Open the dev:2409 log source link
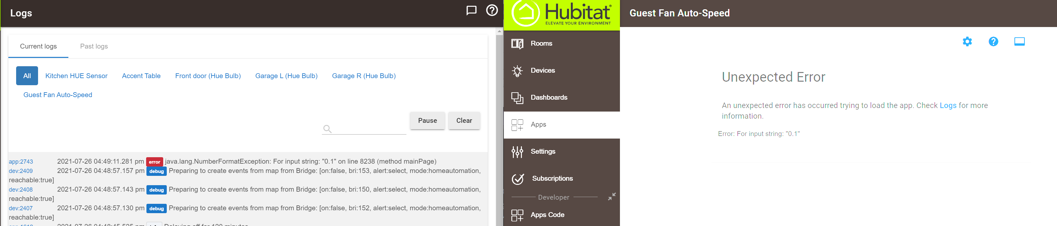Viewport: 1057px width, 226px height. click(21, 171)
